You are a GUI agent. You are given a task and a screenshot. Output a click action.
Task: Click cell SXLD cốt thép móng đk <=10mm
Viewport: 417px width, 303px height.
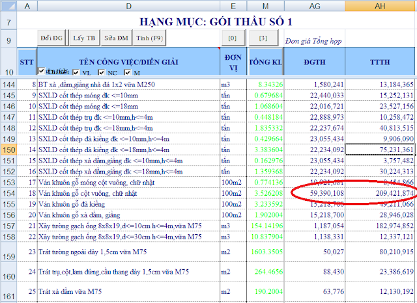(129, 96)
